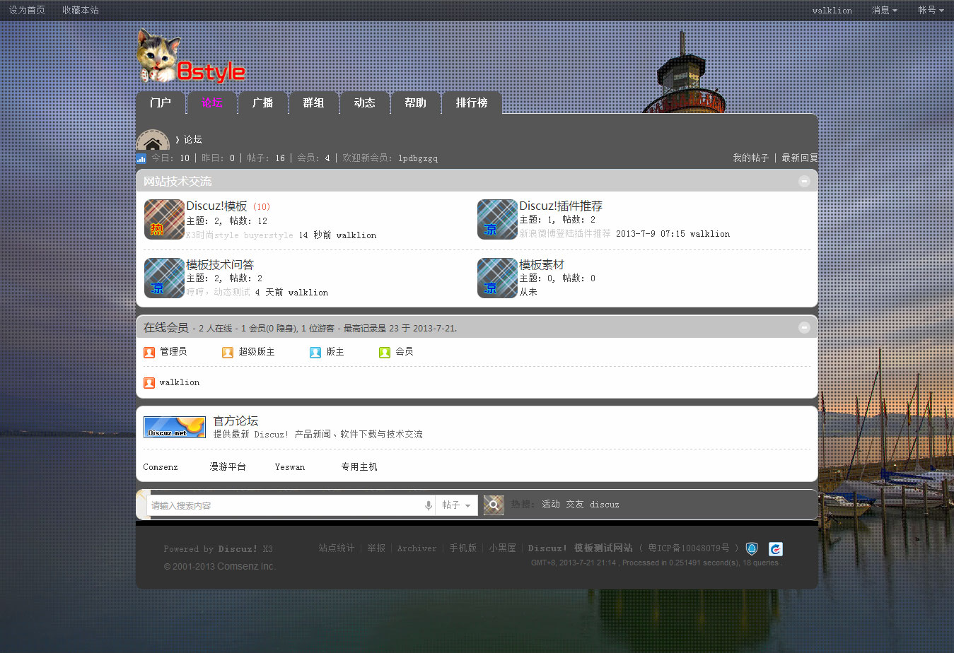
Task: Click the 超级版主 legend icon
Action: coord(228,352)
